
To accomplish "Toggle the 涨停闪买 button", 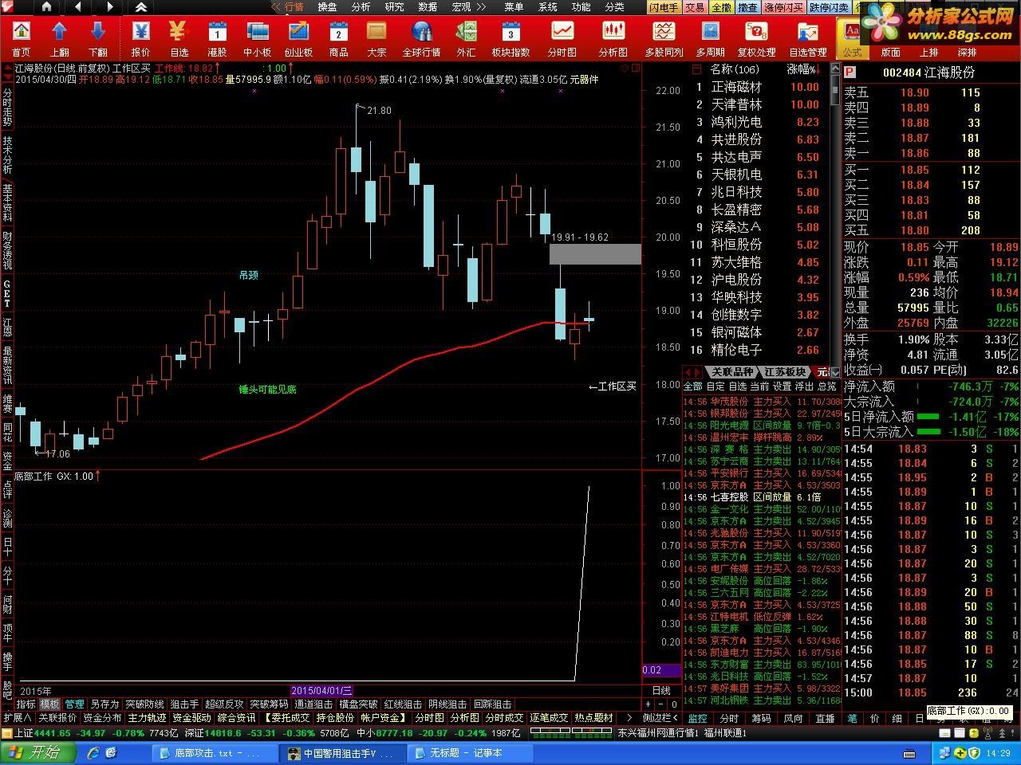I will click(783, 7).
